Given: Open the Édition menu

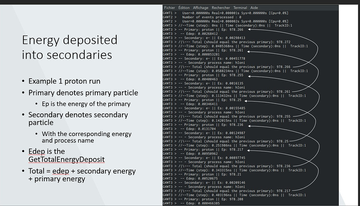Looking at the screenshot, I should tap(184, 8).
